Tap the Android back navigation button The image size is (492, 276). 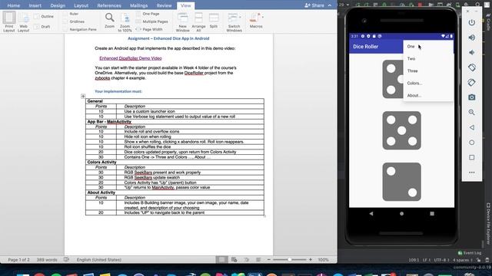(x=371, y=213)
